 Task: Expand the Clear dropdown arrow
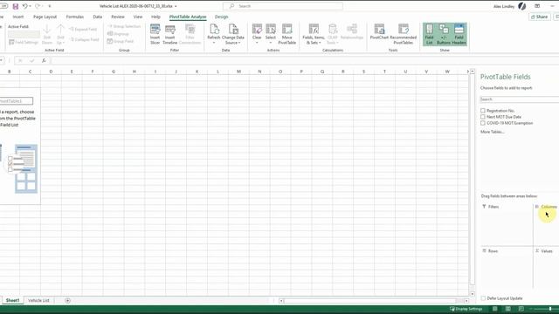point(257,43)
